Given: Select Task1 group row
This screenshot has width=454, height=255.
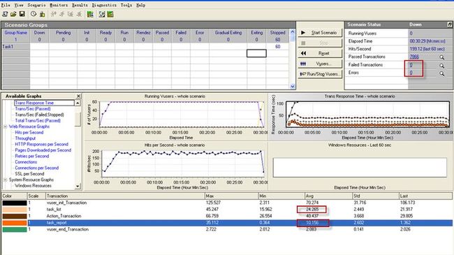Looking at the screenshot, I should [145, 47].
